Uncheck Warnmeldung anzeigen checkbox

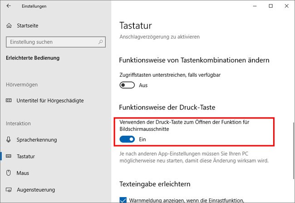(x=123, y=200)
